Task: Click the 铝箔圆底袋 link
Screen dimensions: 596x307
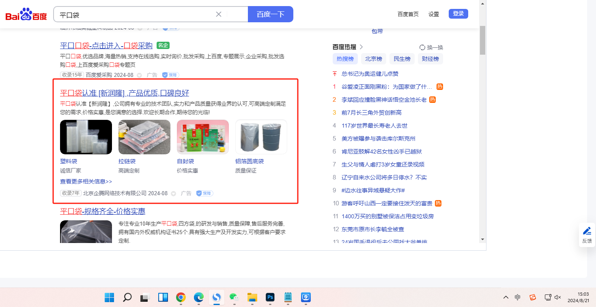Action: (x=250, y=161)
